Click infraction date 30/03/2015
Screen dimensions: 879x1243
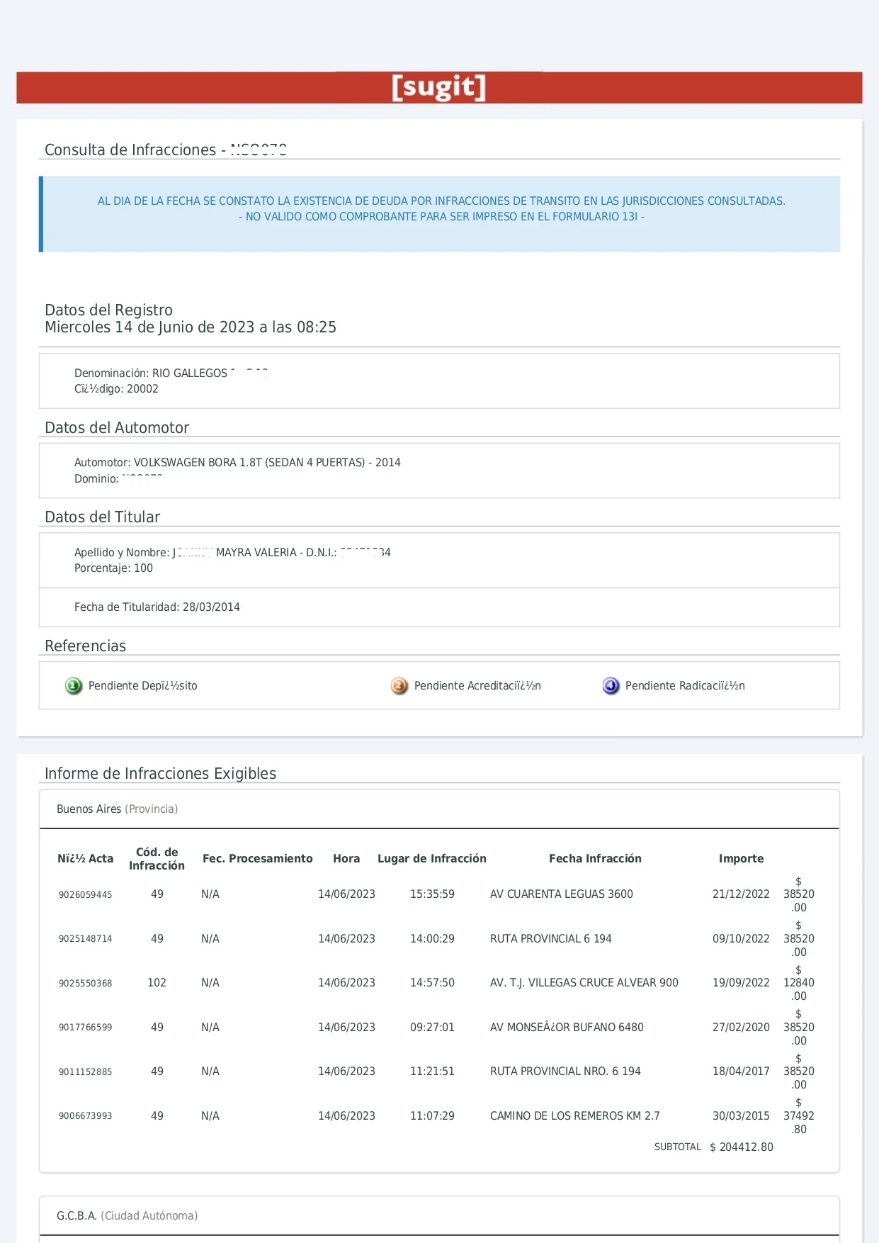click(741, 1116)
